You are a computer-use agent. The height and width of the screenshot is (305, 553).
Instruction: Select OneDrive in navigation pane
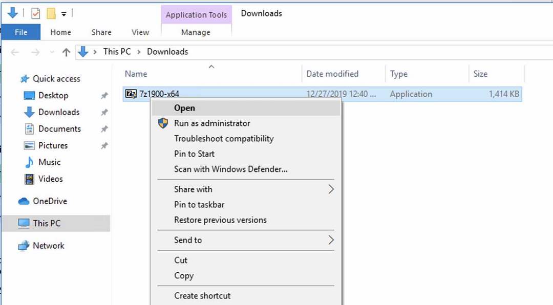point(50,201)
